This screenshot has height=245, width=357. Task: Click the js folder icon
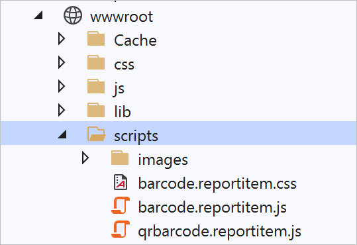(96, 86)
